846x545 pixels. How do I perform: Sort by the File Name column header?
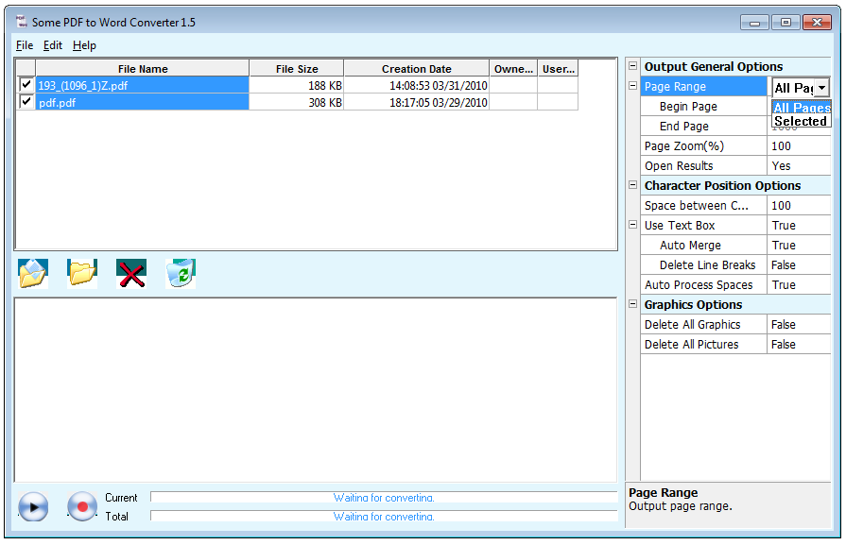click(143, 68)
